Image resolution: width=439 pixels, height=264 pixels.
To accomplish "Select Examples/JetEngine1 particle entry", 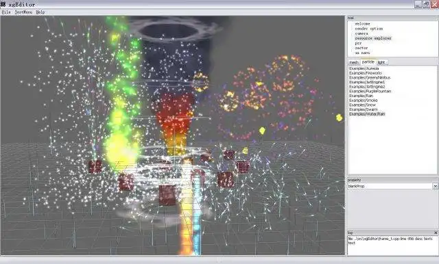I will tap(367, 82).
